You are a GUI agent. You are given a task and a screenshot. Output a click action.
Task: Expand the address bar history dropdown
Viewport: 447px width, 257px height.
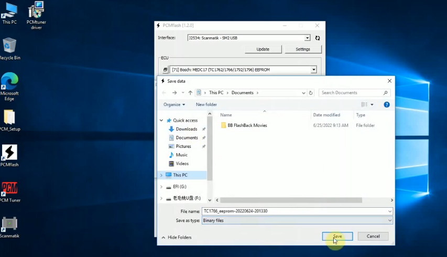coord(303,93)
